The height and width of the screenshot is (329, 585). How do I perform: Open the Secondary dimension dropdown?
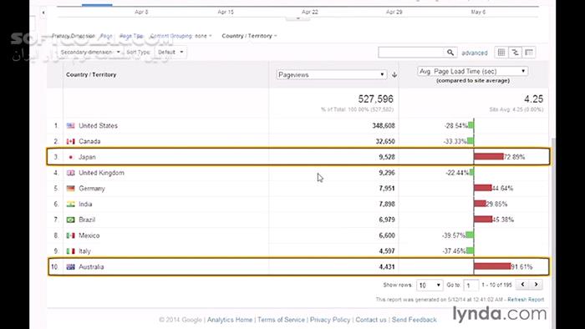click(x=90, y=52)
